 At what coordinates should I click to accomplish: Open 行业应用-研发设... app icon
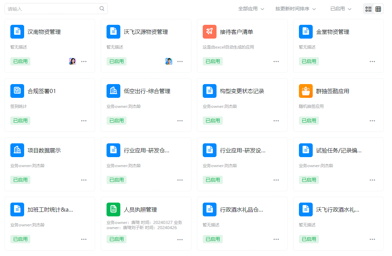point(210,150)
